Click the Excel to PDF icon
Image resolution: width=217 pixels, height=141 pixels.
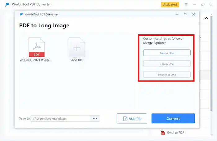point(162,132)
